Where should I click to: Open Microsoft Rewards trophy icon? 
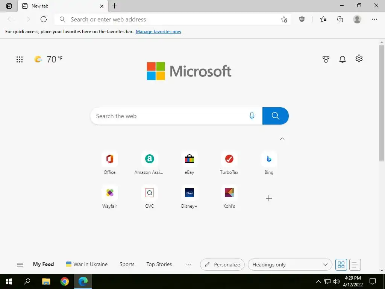pyautogui.click(x=326, y=59)
